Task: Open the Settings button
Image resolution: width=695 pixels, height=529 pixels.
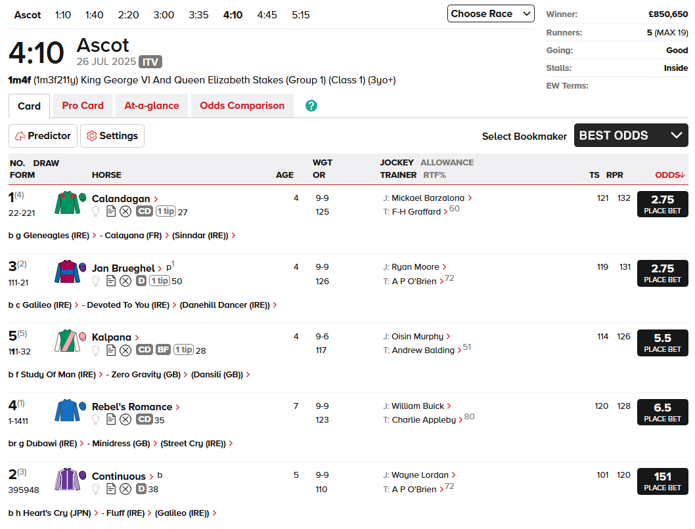Action: tap(112, 136)
